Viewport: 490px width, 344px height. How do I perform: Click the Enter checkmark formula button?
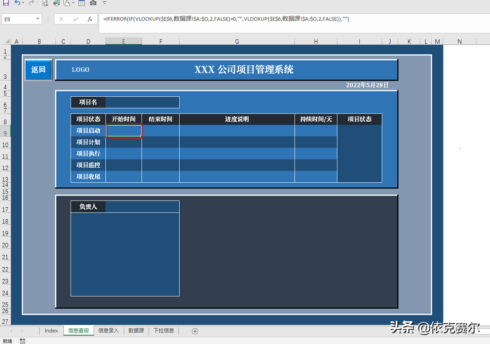click(76, 19)
